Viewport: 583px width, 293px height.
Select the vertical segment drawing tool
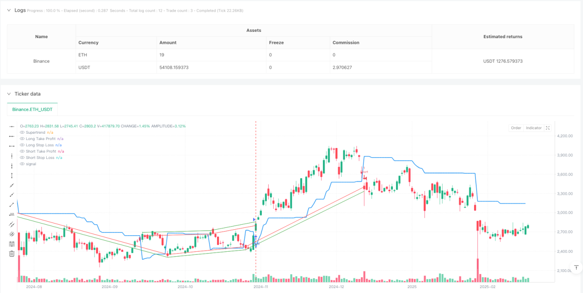pyautogui.click(x=12, y=175)
